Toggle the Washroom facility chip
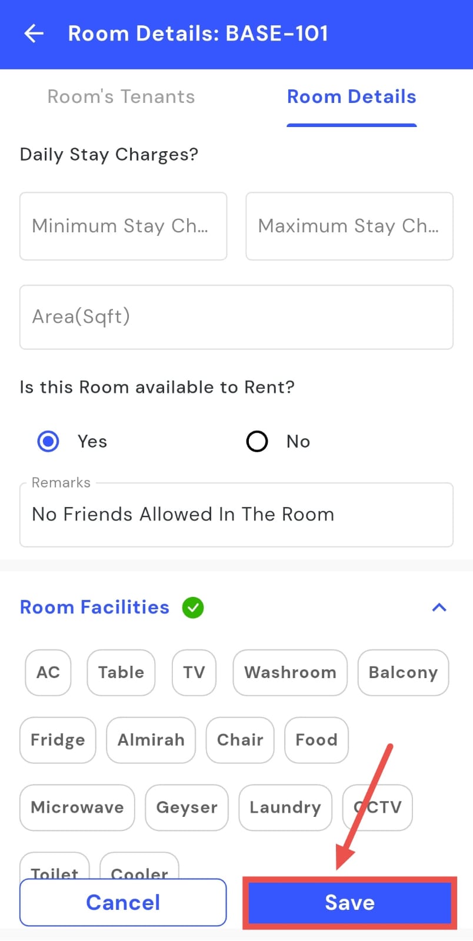 (290, 672)
